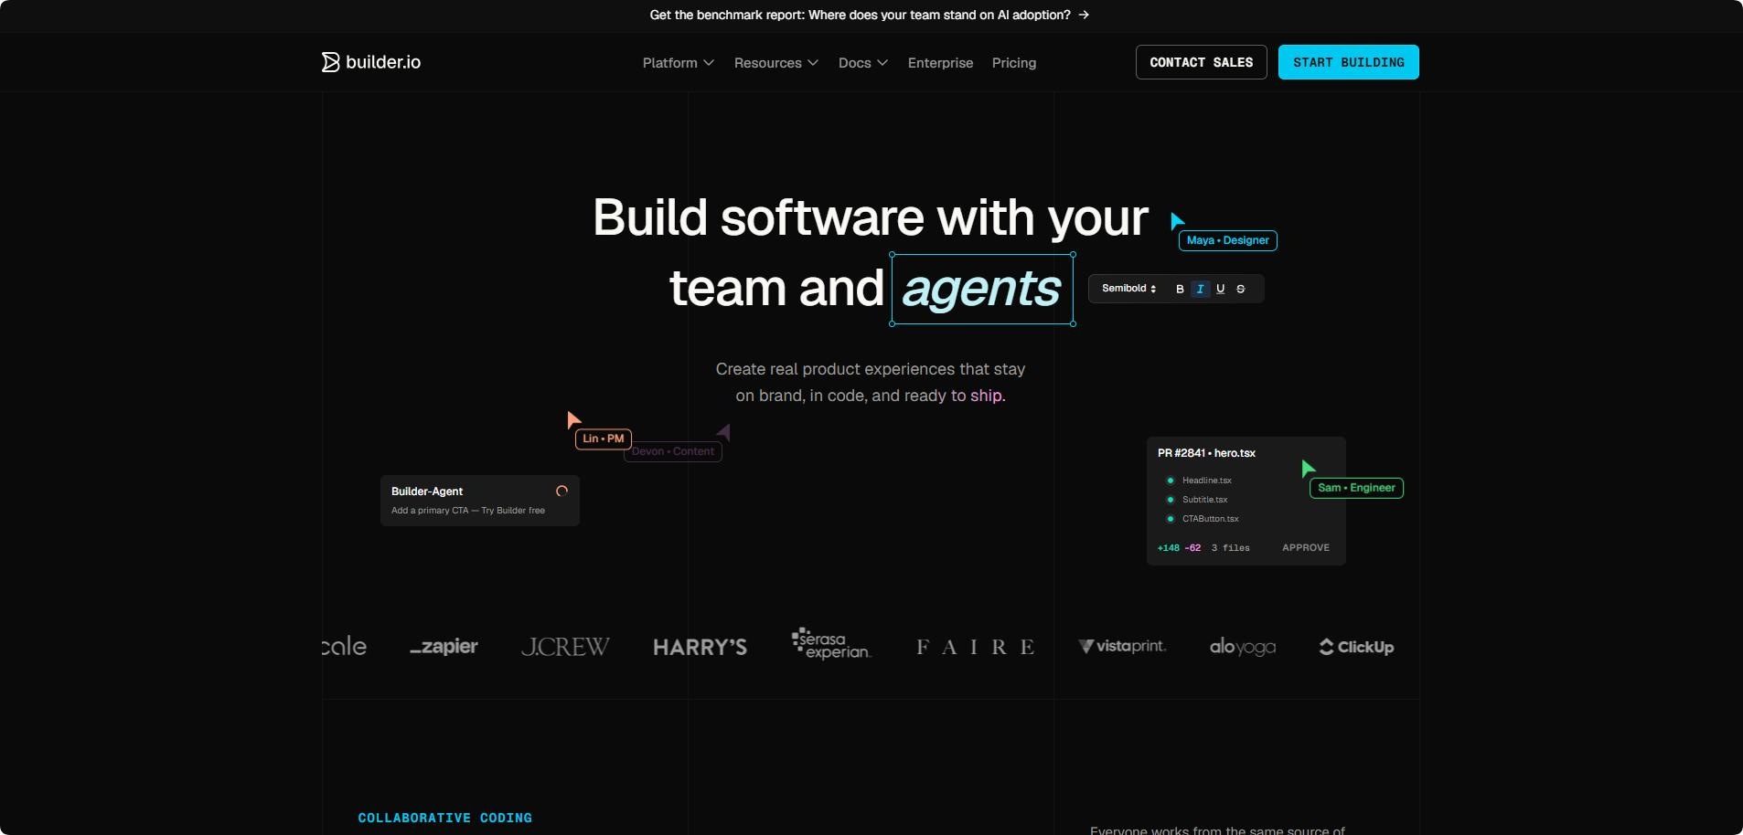This screenshot has width=1743, height=835.
Task: Click the Serasa Experian logo
Action: 831,644
